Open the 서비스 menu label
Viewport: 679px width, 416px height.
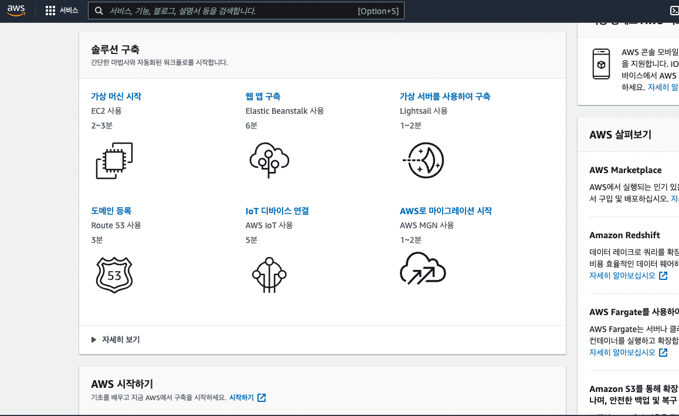click(x=69, y=11)
